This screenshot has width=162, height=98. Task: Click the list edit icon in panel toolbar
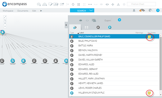pyautogui.click(x=94, y=20)
